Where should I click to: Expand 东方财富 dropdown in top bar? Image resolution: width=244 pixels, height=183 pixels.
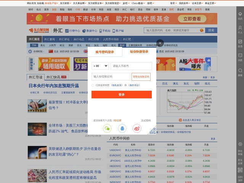[x=65, y=3]
